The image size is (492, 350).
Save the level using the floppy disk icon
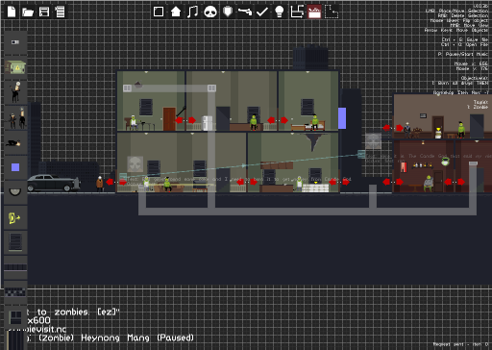pos(44,12)
